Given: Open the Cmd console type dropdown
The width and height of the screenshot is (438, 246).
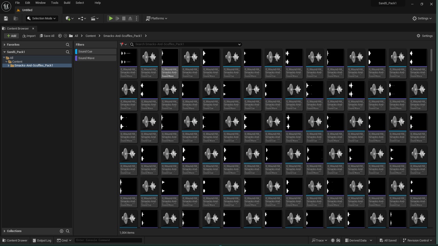Looking at the screenshot, I should coord(64,241).
